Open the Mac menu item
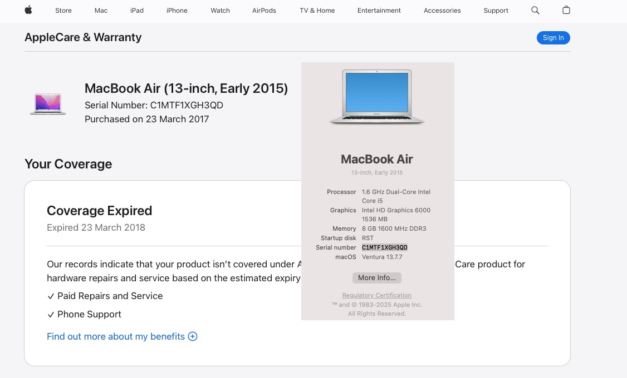Screen dimensions: 627x378 point(101,11)
